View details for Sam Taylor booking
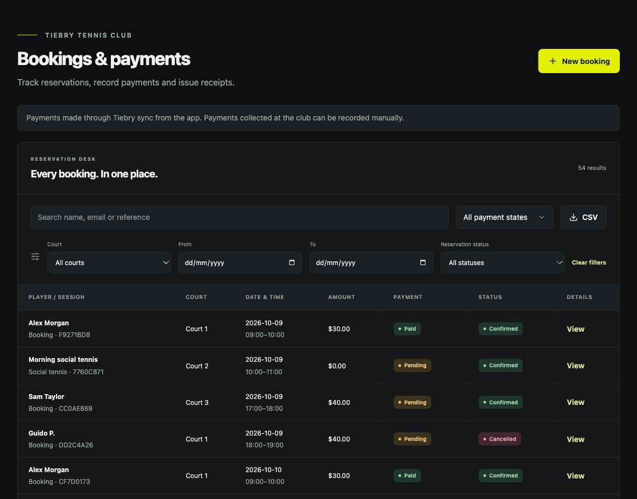 (575, 402)
